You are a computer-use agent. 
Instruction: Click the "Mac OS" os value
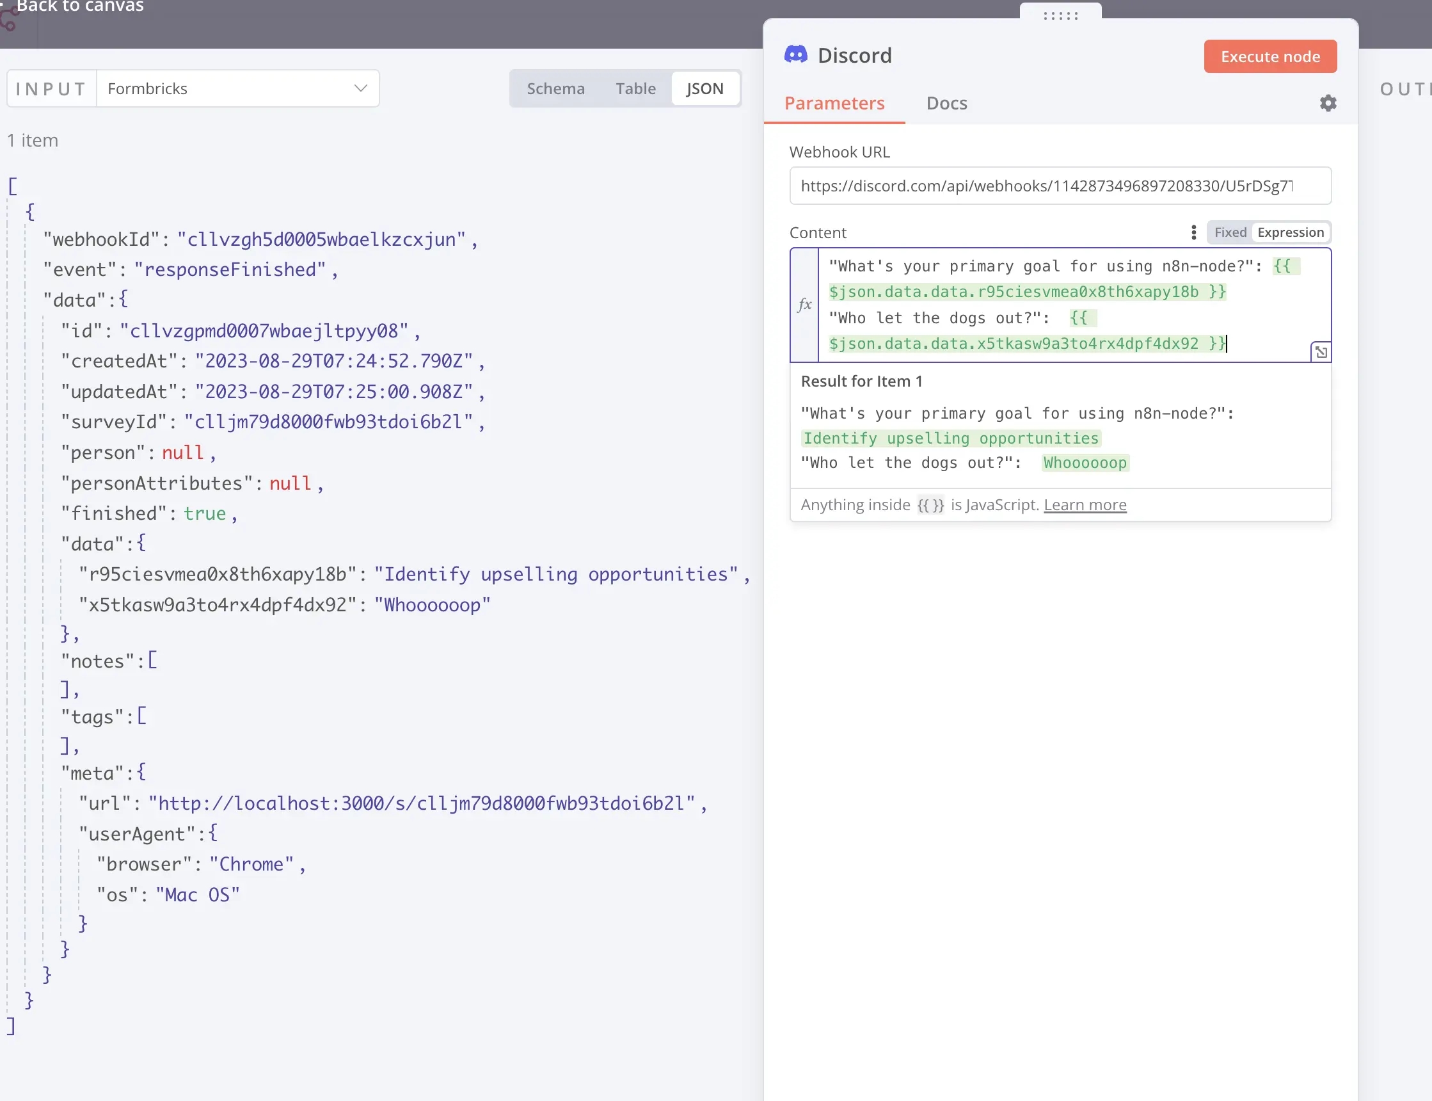tap(197, 896)
